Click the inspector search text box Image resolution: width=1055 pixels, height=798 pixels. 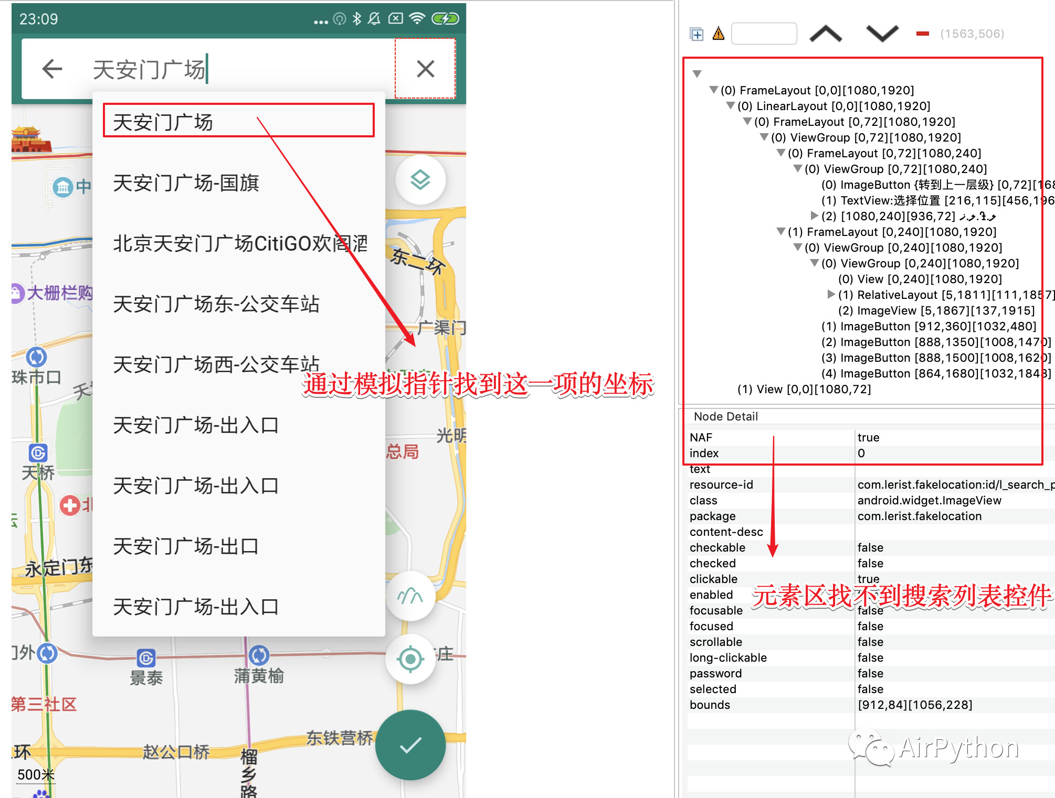tap(764, 34)
